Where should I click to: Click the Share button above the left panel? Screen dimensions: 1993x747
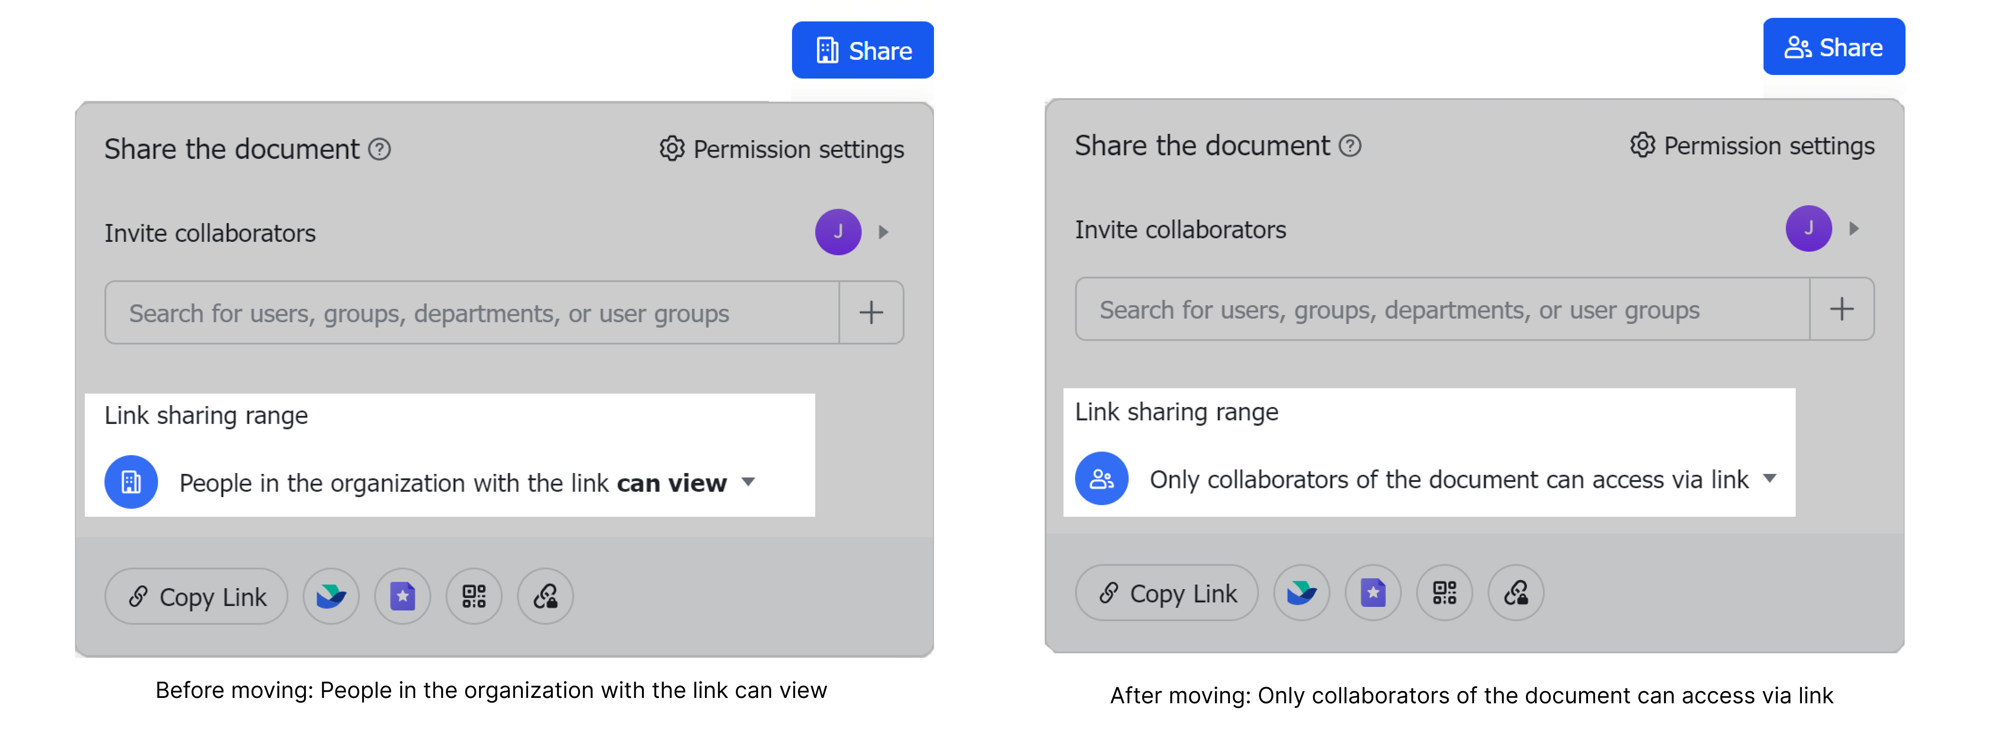862,50
